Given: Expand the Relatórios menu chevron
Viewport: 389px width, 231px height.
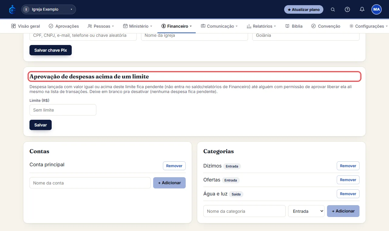Looking at the screenshot, I should click(x=275, y=26).
